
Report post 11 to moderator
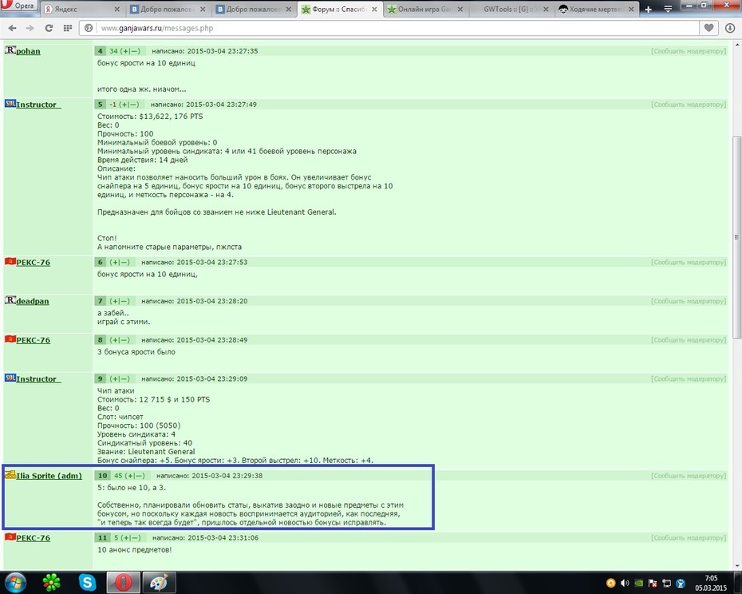(689, 538)
